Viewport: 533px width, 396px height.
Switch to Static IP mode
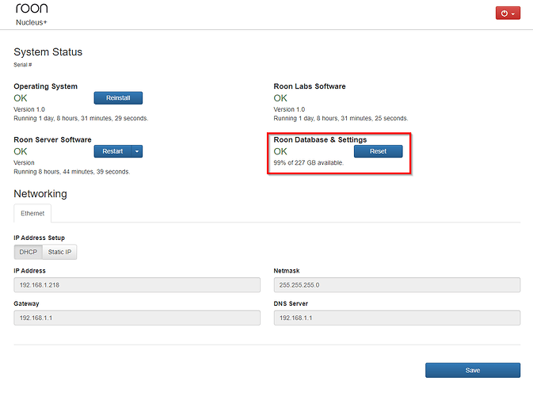pyautogui.click(x=59, y=252)
